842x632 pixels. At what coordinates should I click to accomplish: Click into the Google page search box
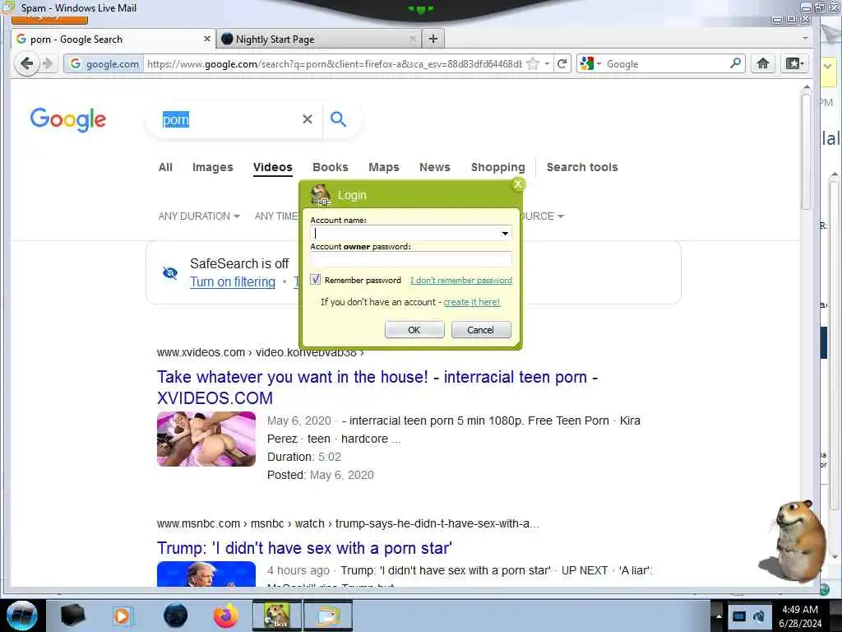(x=231, y=118)
